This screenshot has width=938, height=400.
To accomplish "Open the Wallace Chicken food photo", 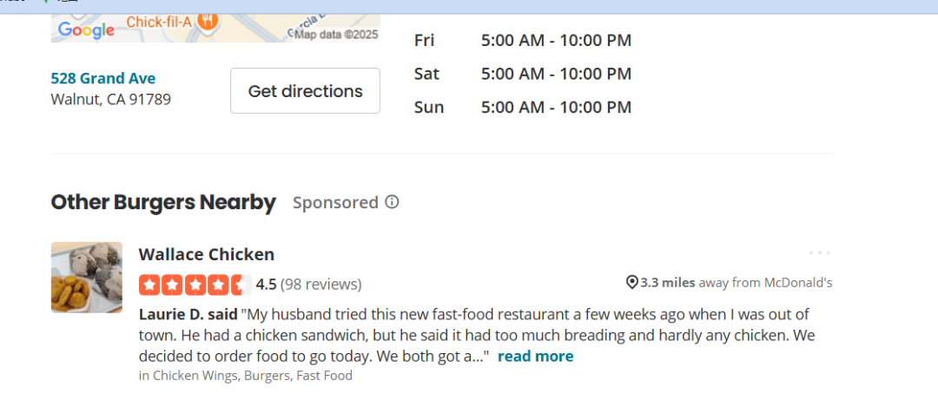I will (x=87, y=277).
